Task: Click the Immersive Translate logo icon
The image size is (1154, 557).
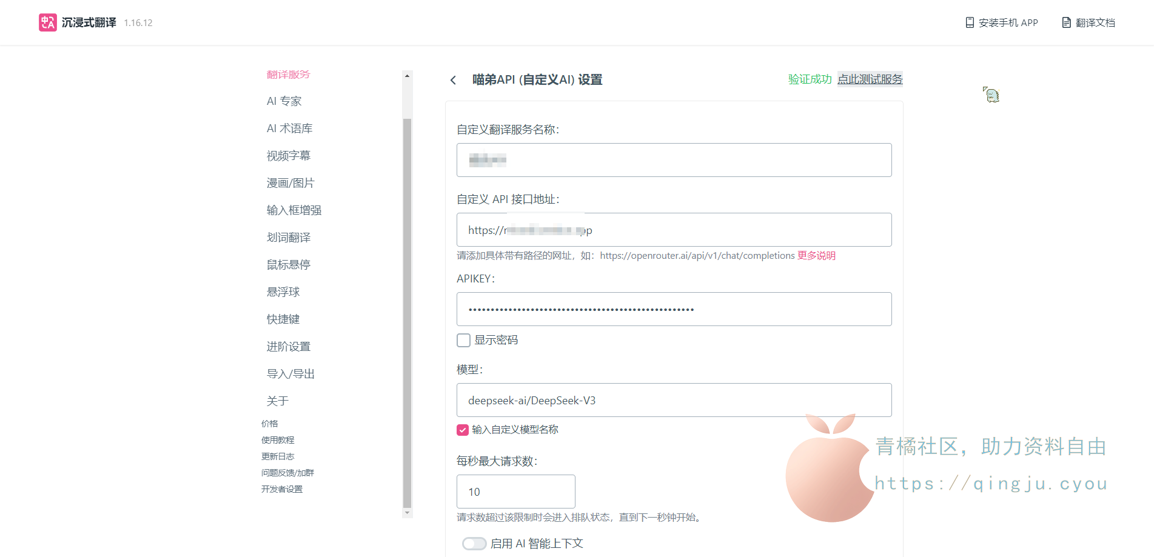Action: [x=47, y=22]
